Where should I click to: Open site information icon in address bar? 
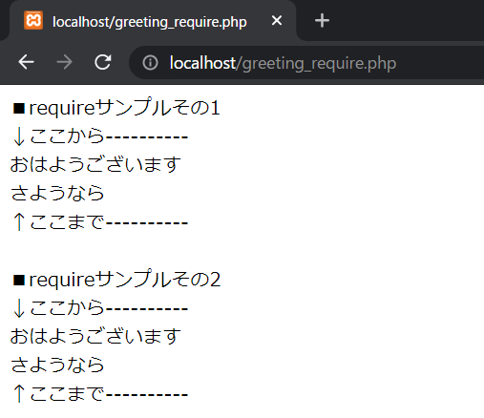tap(150, 63)
